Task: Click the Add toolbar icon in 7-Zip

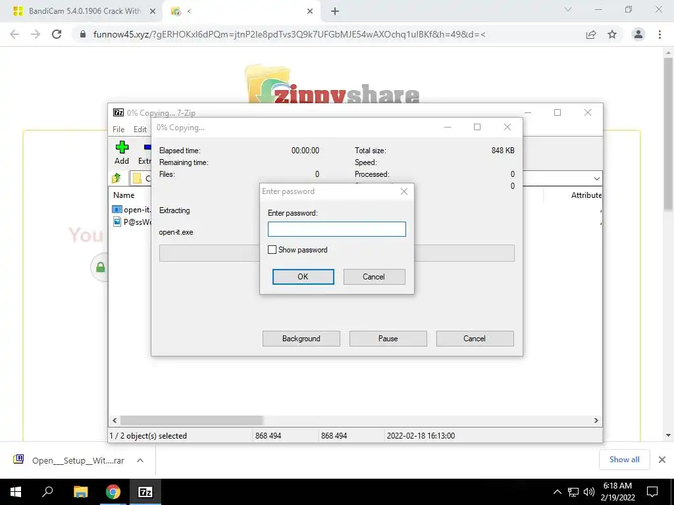Action: tap(122, 148)
